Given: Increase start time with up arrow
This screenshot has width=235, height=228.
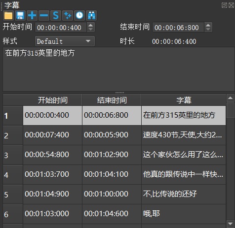Looking at the screenshot, I should (90, 25).
